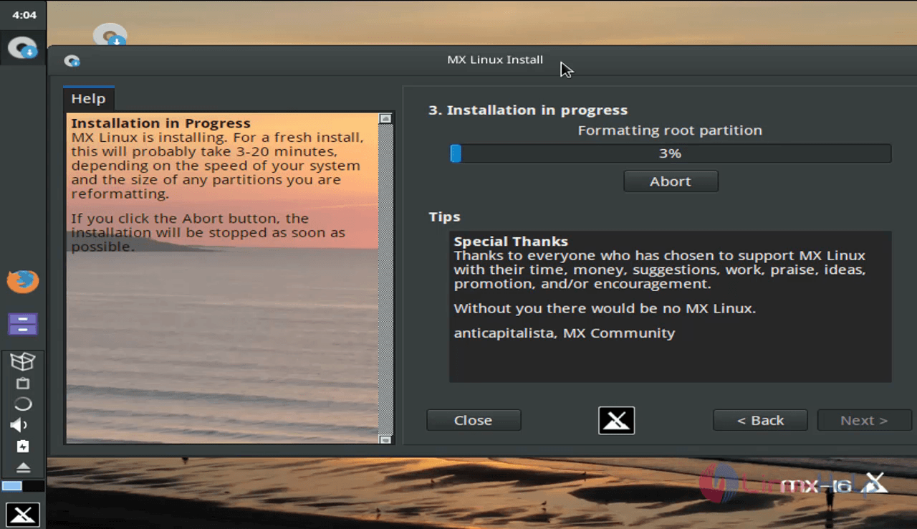
Task: Go Back to previous installer step
Action: tap(760, 421)
